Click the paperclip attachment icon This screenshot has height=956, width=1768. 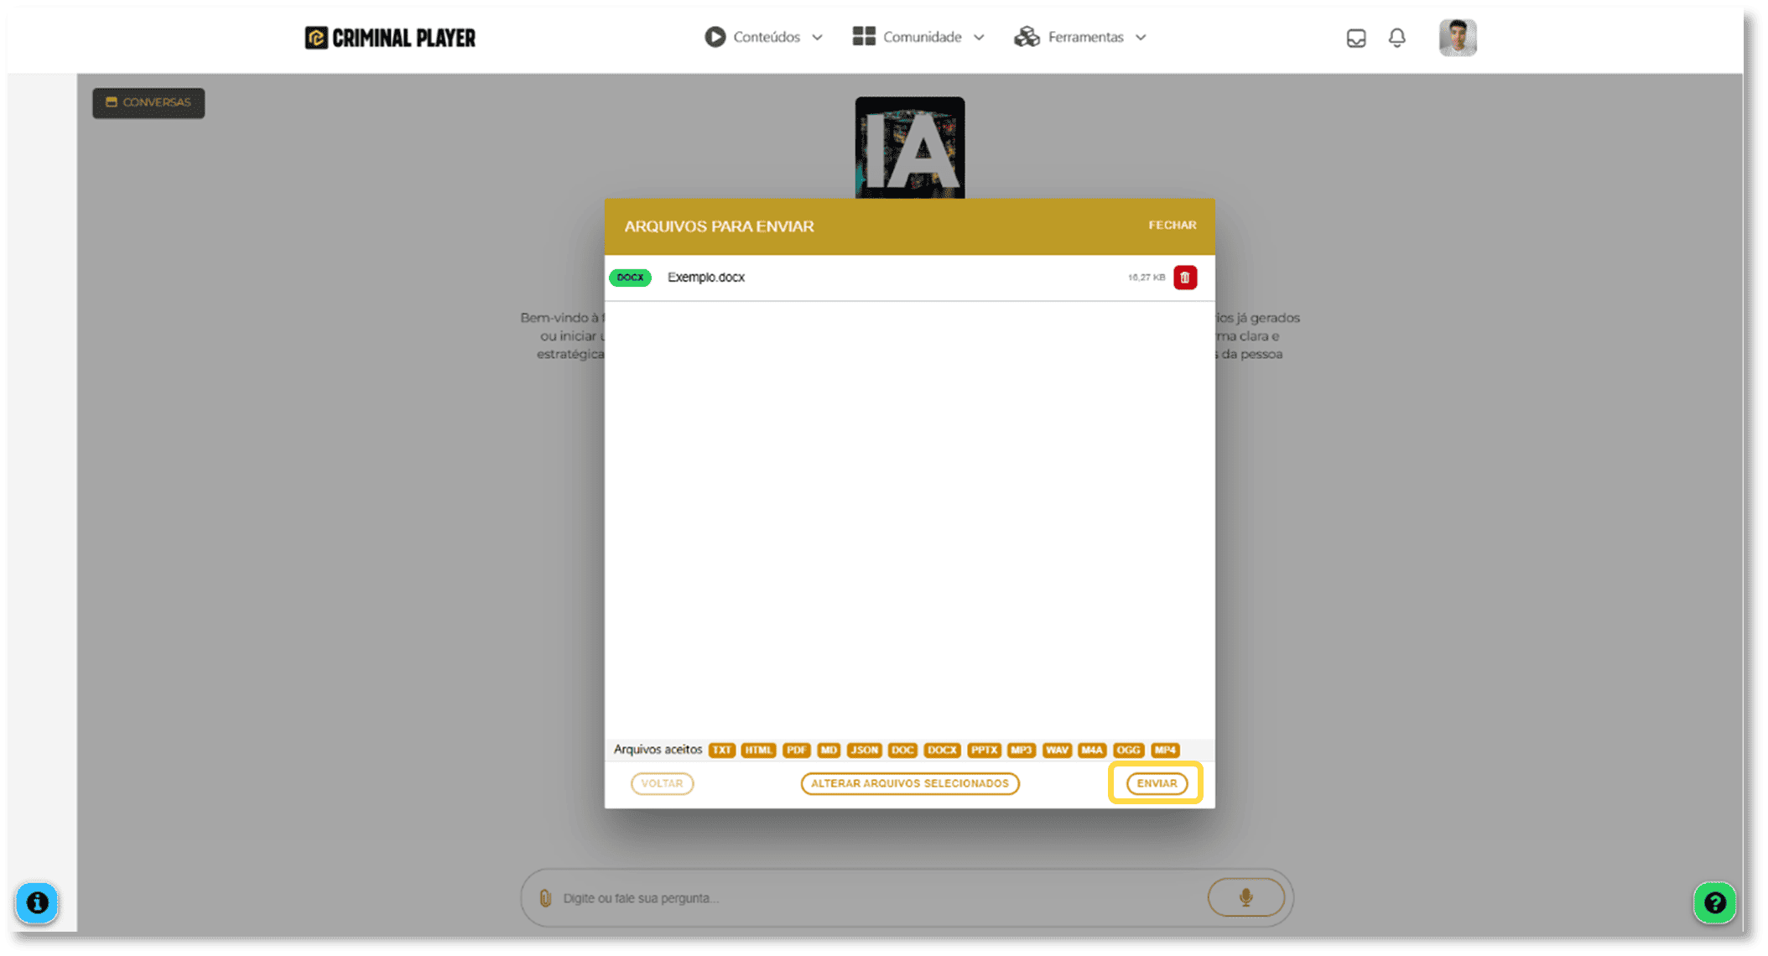pyautogui.click(x=545, y=898)
